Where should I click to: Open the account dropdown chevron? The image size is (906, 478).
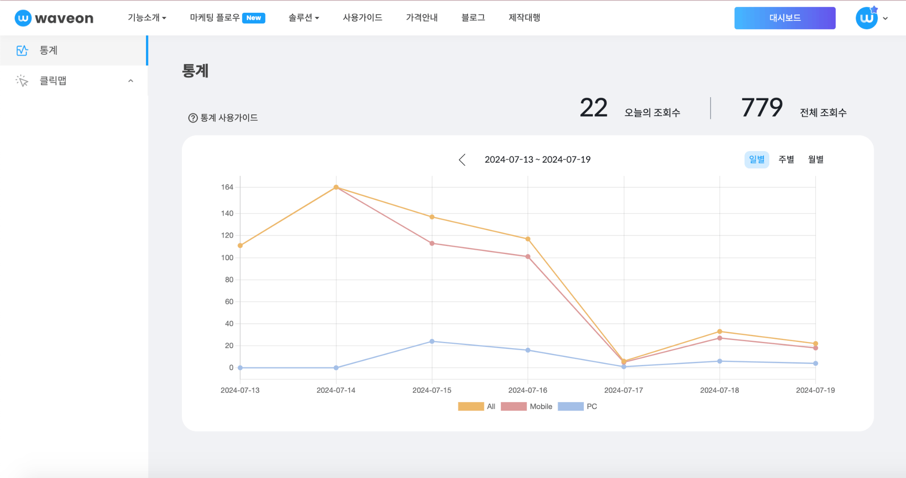point(885,19)
